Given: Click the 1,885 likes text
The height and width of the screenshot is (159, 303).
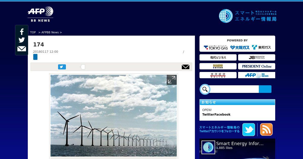Looking at the screenshot, I should 224,148.
